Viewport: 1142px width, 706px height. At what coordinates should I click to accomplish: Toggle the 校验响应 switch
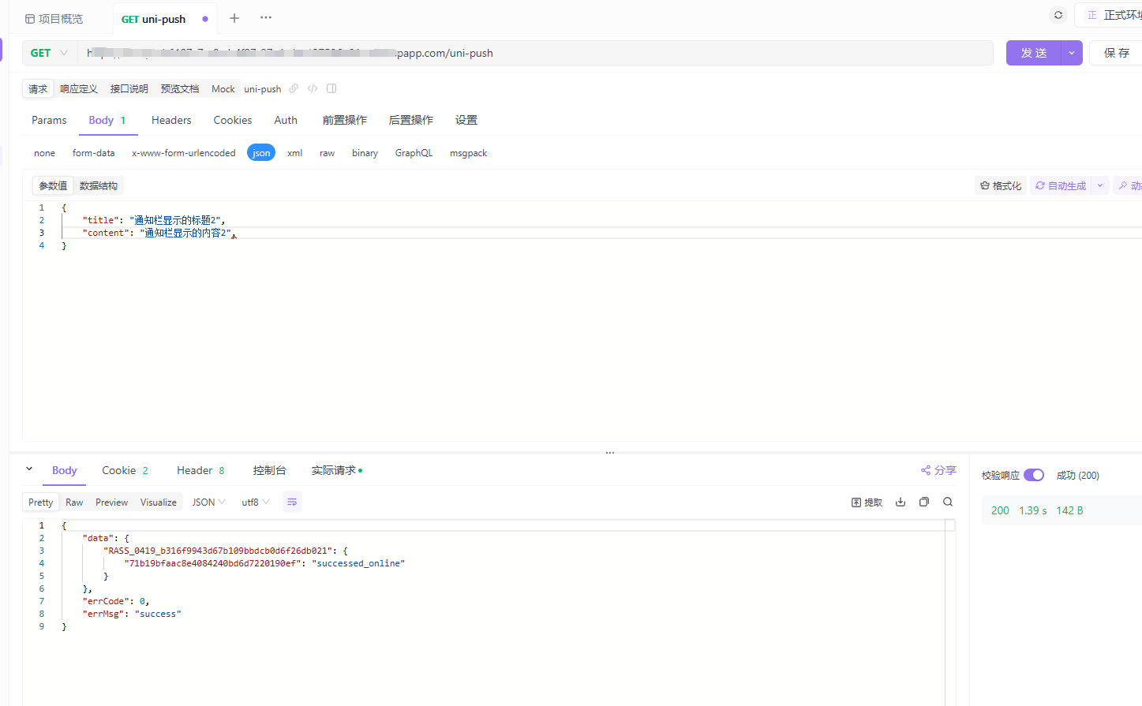[x=1033, y=475]
